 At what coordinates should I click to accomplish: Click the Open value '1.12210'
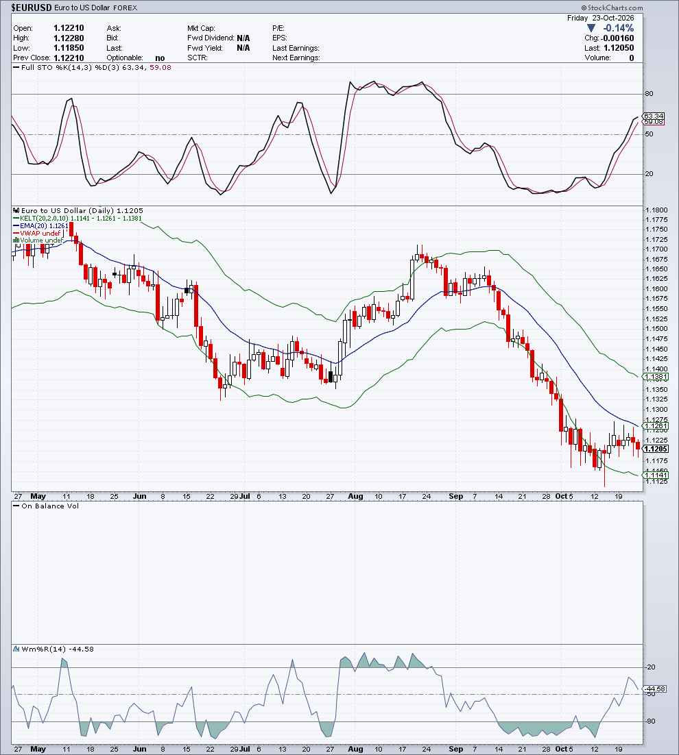click(69, 28)
